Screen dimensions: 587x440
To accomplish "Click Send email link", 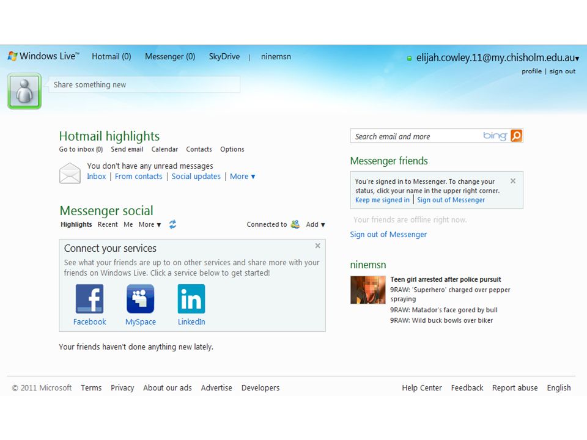I will click(x=127, y=149).
